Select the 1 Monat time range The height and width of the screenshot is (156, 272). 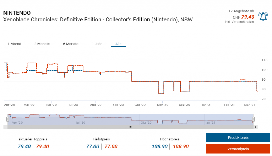pyautogui.click(x=14, y=44)
